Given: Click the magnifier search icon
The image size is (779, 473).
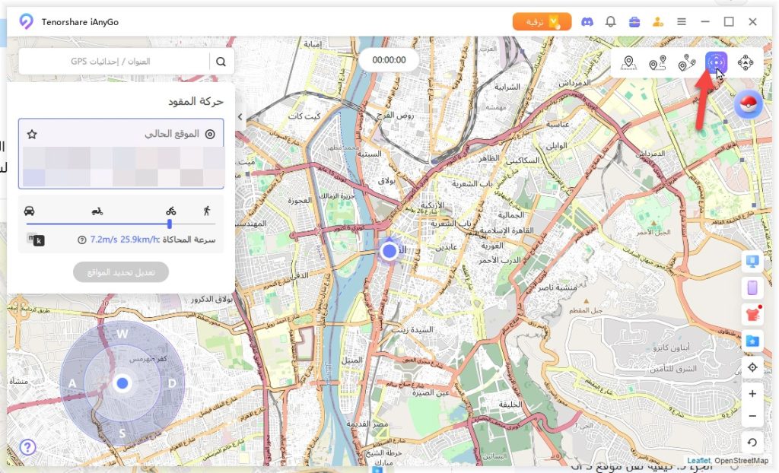Looking at the screenshot, I should [x=221, y=61].
